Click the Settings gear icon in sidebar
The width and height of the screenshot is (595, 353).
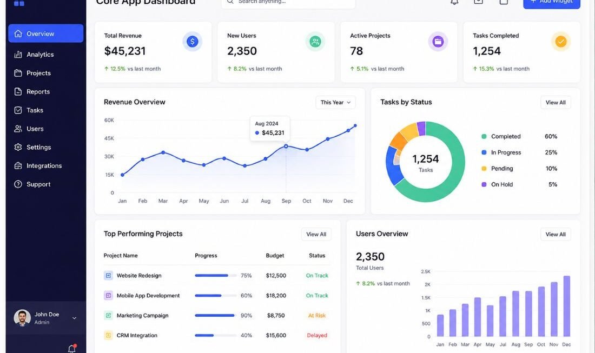pyautogui.click(x=18, y=147)
